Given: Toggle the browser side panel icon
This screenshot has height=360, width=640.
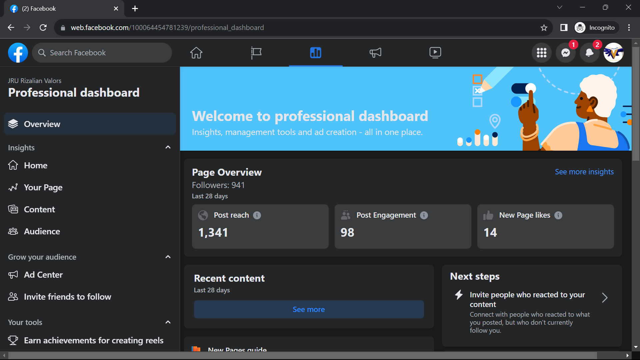Looking at the screenshot, I should click(564, 28).
